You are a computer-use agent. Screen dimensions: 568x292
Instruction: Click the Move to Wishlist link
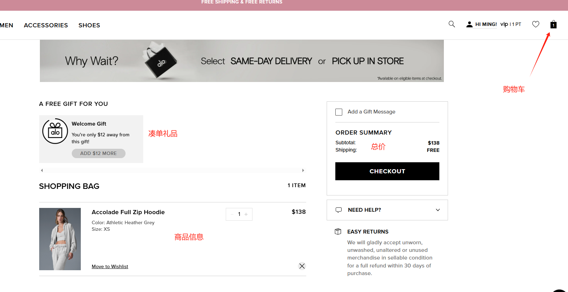tap(110, 266)
